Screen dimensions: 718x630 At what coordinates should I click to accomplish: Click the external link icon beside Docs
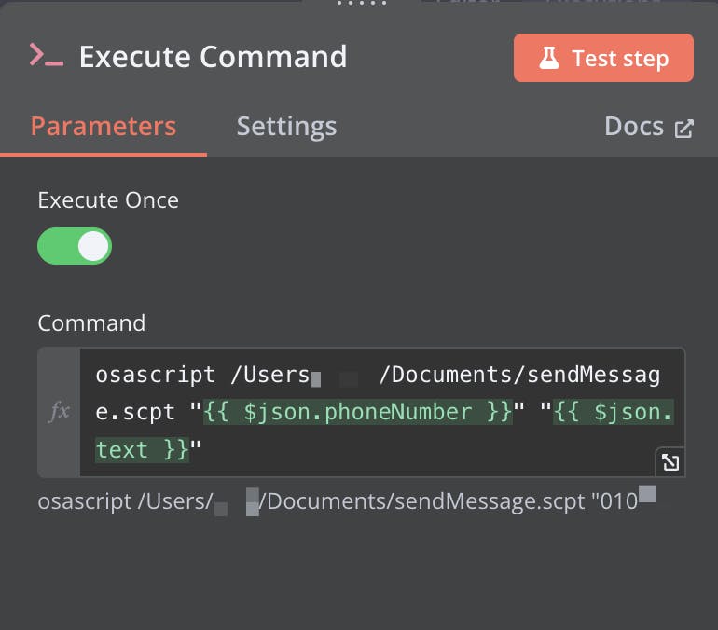683,128
